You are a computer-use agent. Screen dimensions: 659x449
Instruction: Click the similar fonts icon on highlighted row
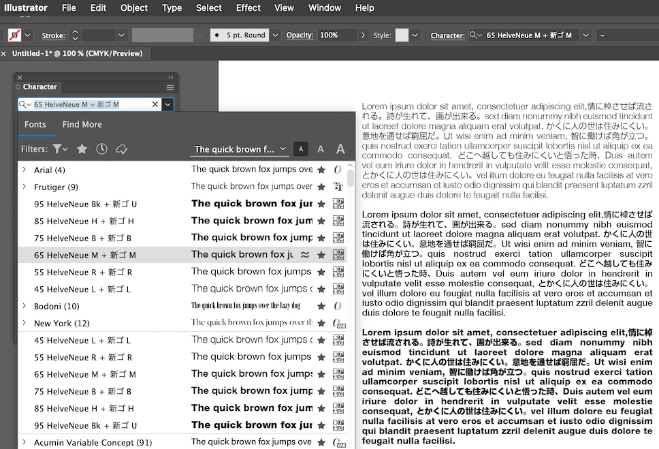(x=305, y=255)
